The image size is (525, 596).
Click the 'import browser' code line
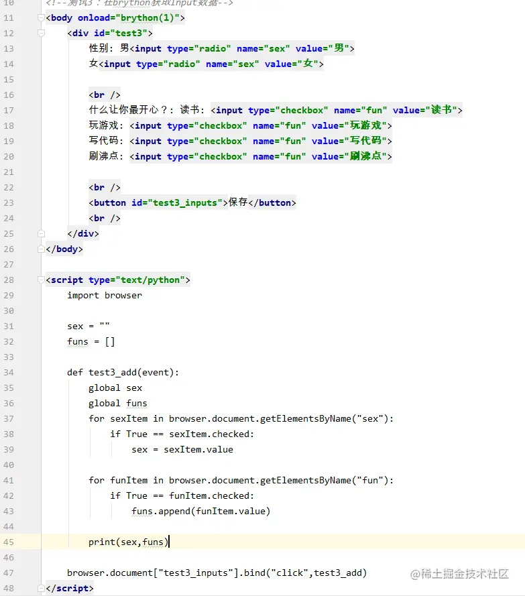point(105,296)
